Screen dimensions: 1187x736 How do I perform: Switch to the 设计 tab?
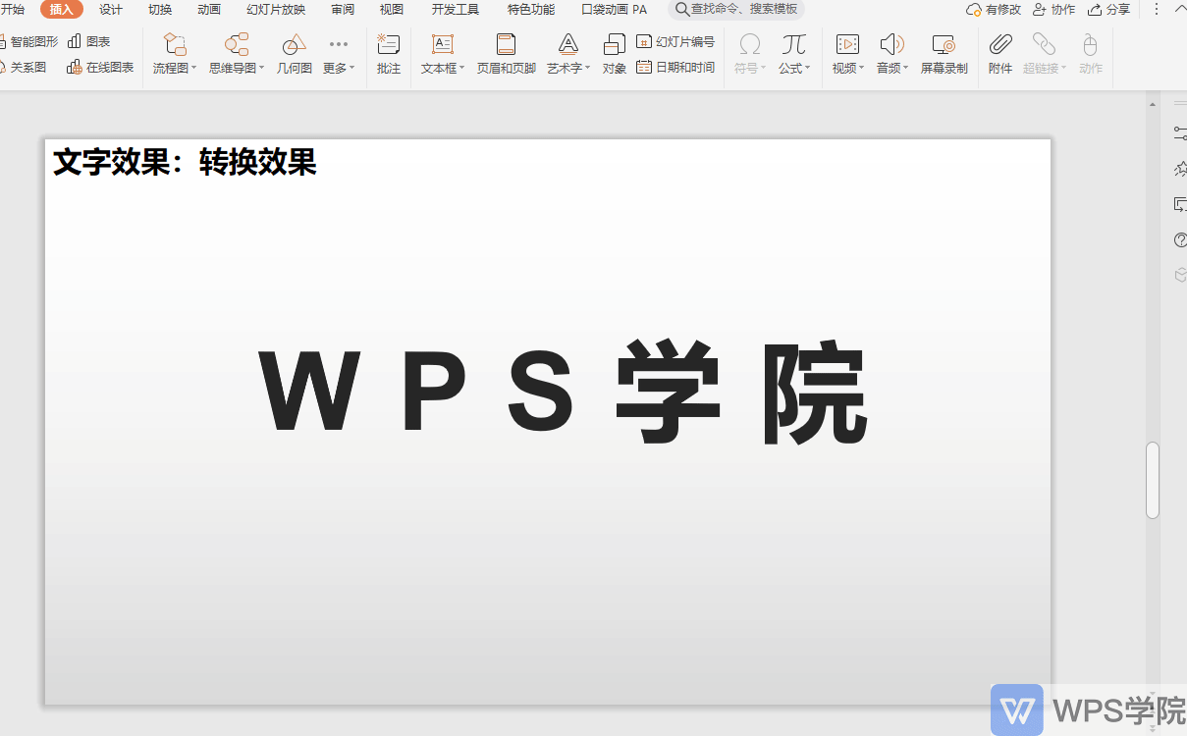click(111, 10)
